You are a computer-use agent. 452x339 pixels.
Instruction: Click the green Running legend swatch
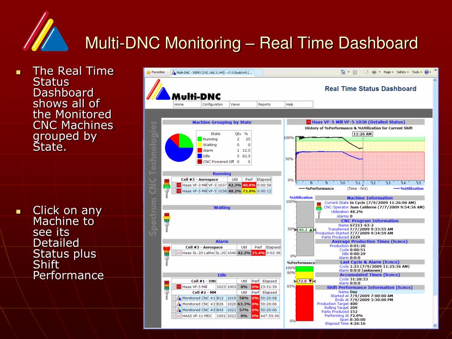[x=200, y=139]
